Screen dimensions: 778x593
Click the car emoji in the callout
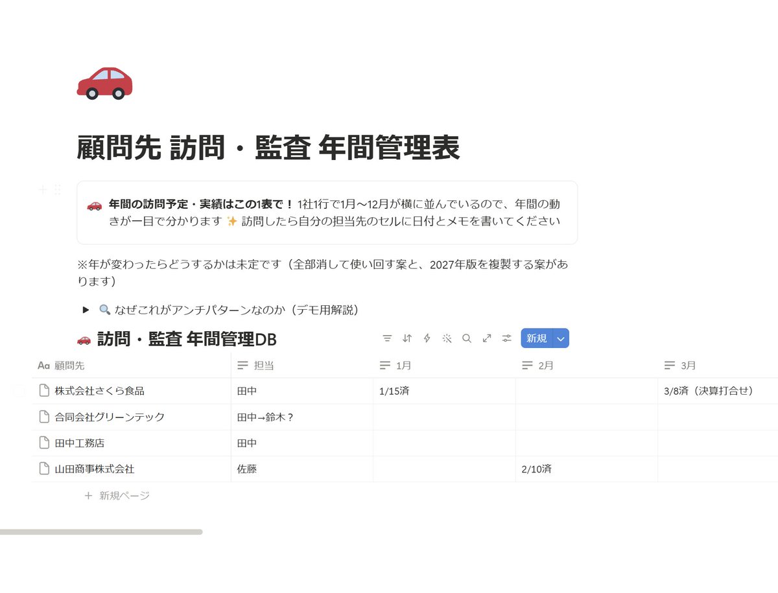pos(94,205)
